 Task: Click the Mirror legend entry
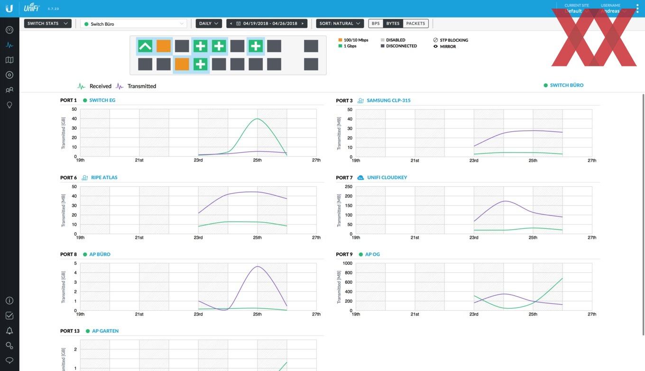[x=444, y=46]
